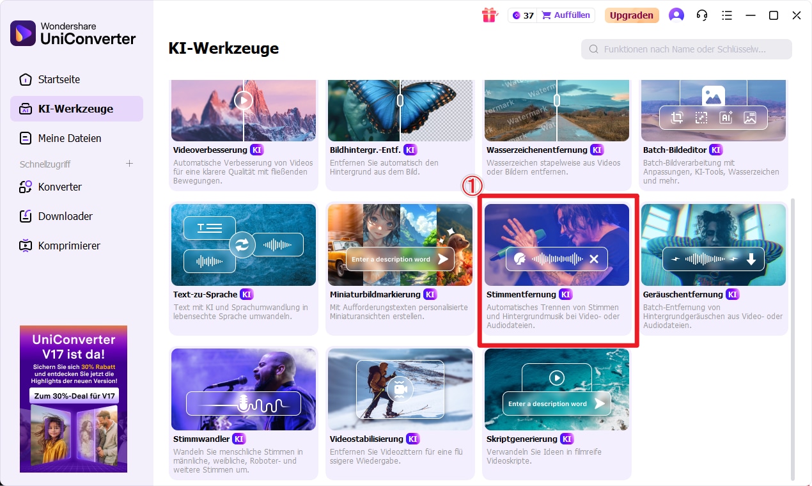The width and height of the screenshot is (812, 486).
Task: Click the headset support icon
Action: [701, 15]
